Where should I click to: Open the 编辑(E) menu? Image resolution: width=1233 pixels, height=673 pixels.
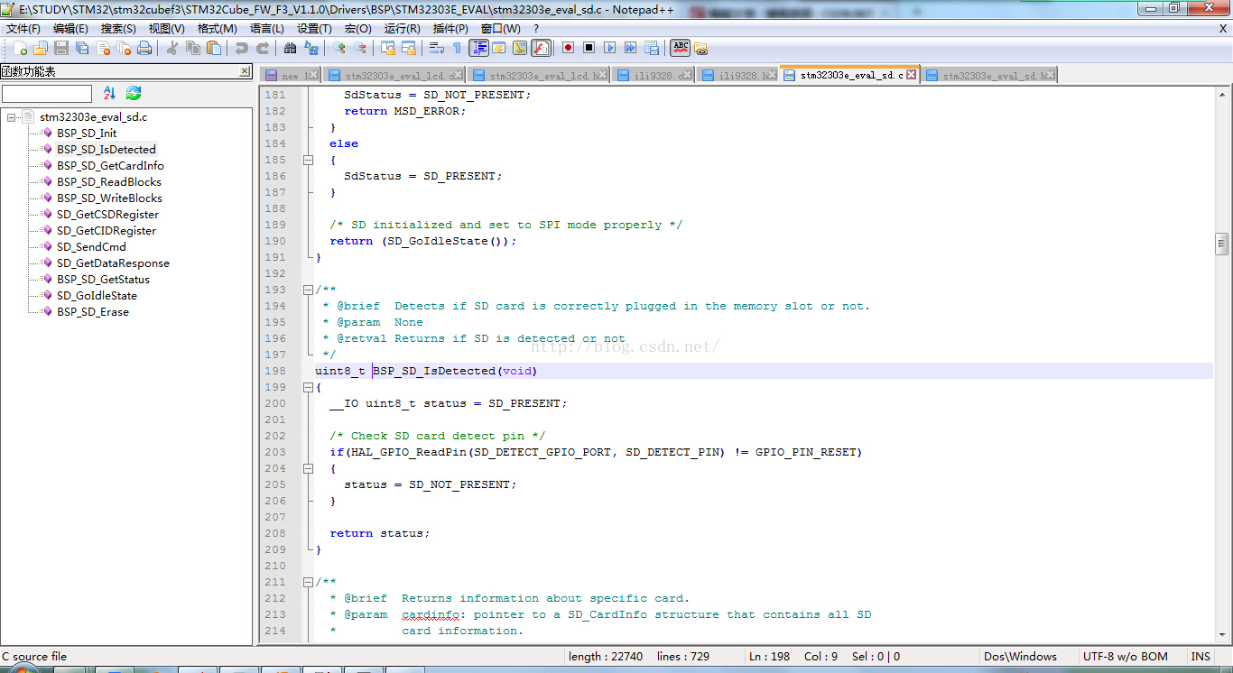click(x=70, y=29)
